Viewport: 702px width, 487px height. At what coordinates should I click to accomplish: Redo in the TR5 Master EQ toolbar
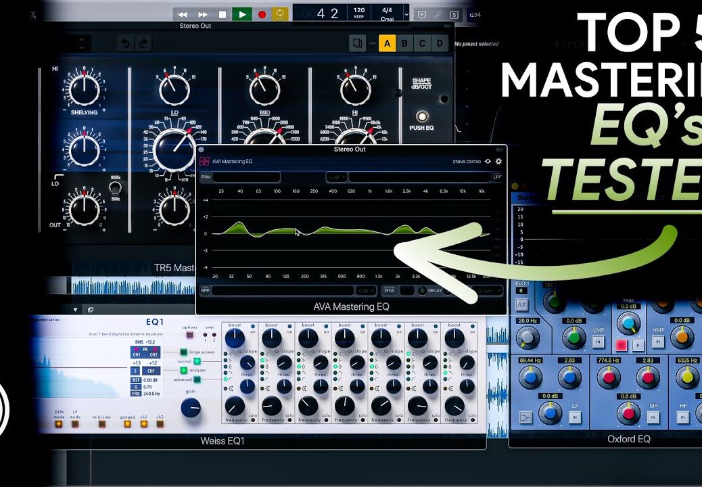[143, 43]
